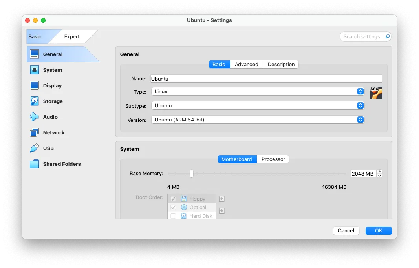
Task: Select the Motherboard tab
Action: tap(237, 159)
